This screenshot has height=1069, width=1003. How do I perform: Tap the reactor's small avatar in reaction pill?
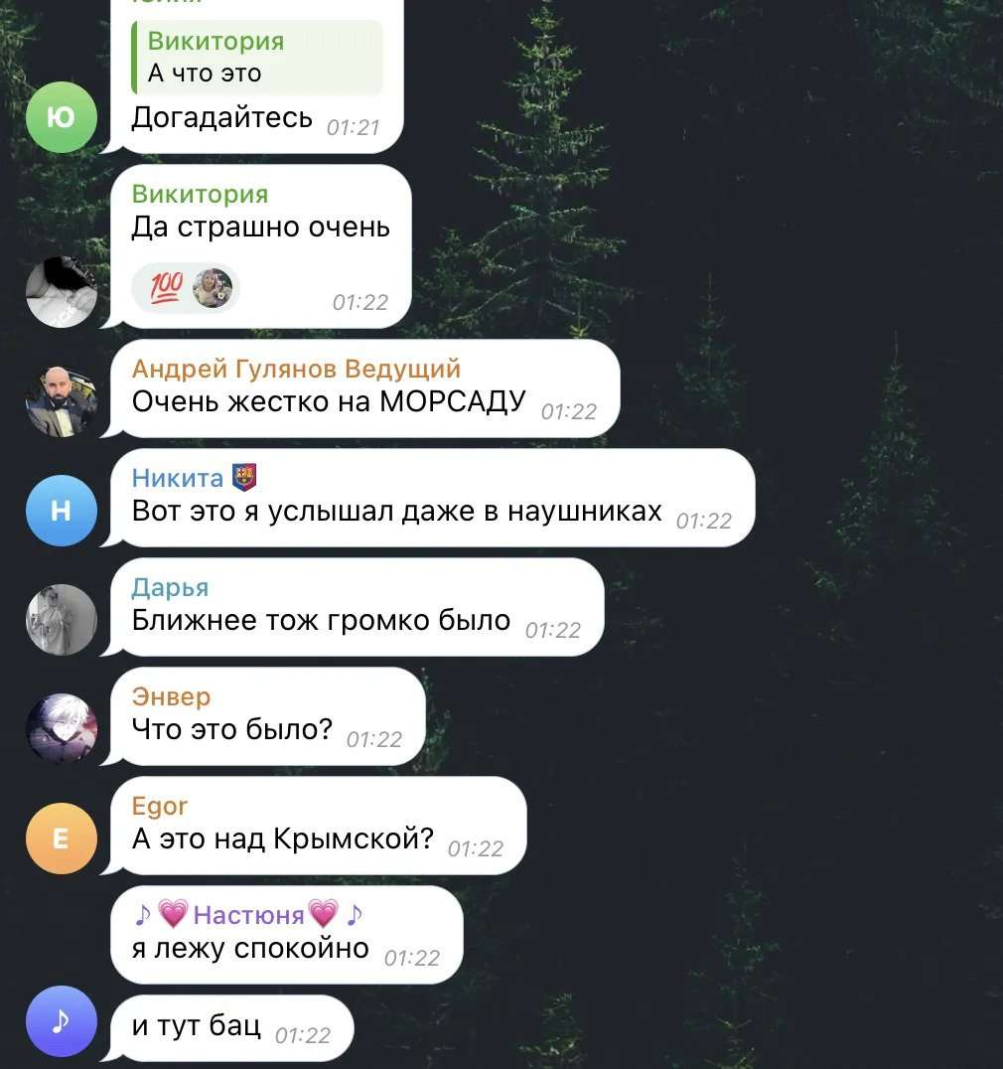click(212, 288)
